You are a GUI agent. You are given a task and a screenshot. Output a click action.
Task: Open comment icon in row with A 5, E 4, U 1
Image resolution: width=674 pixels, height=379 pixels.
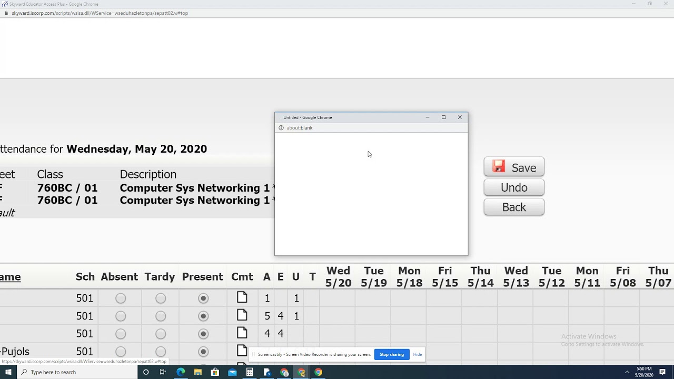242,315
